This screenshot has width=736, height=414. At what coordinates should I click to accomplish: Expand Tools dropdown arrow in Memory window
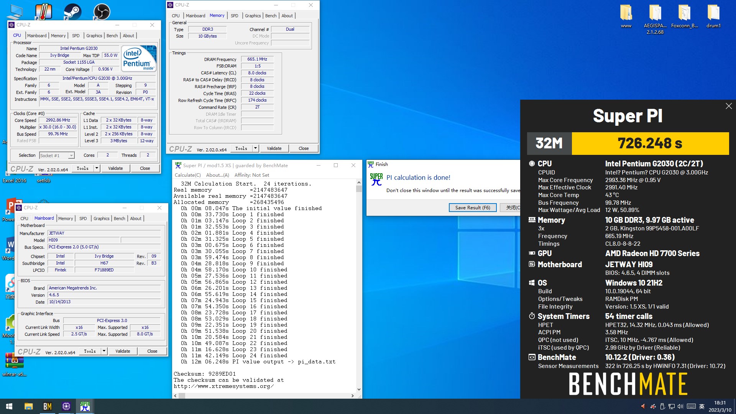[x=255, y=148]
